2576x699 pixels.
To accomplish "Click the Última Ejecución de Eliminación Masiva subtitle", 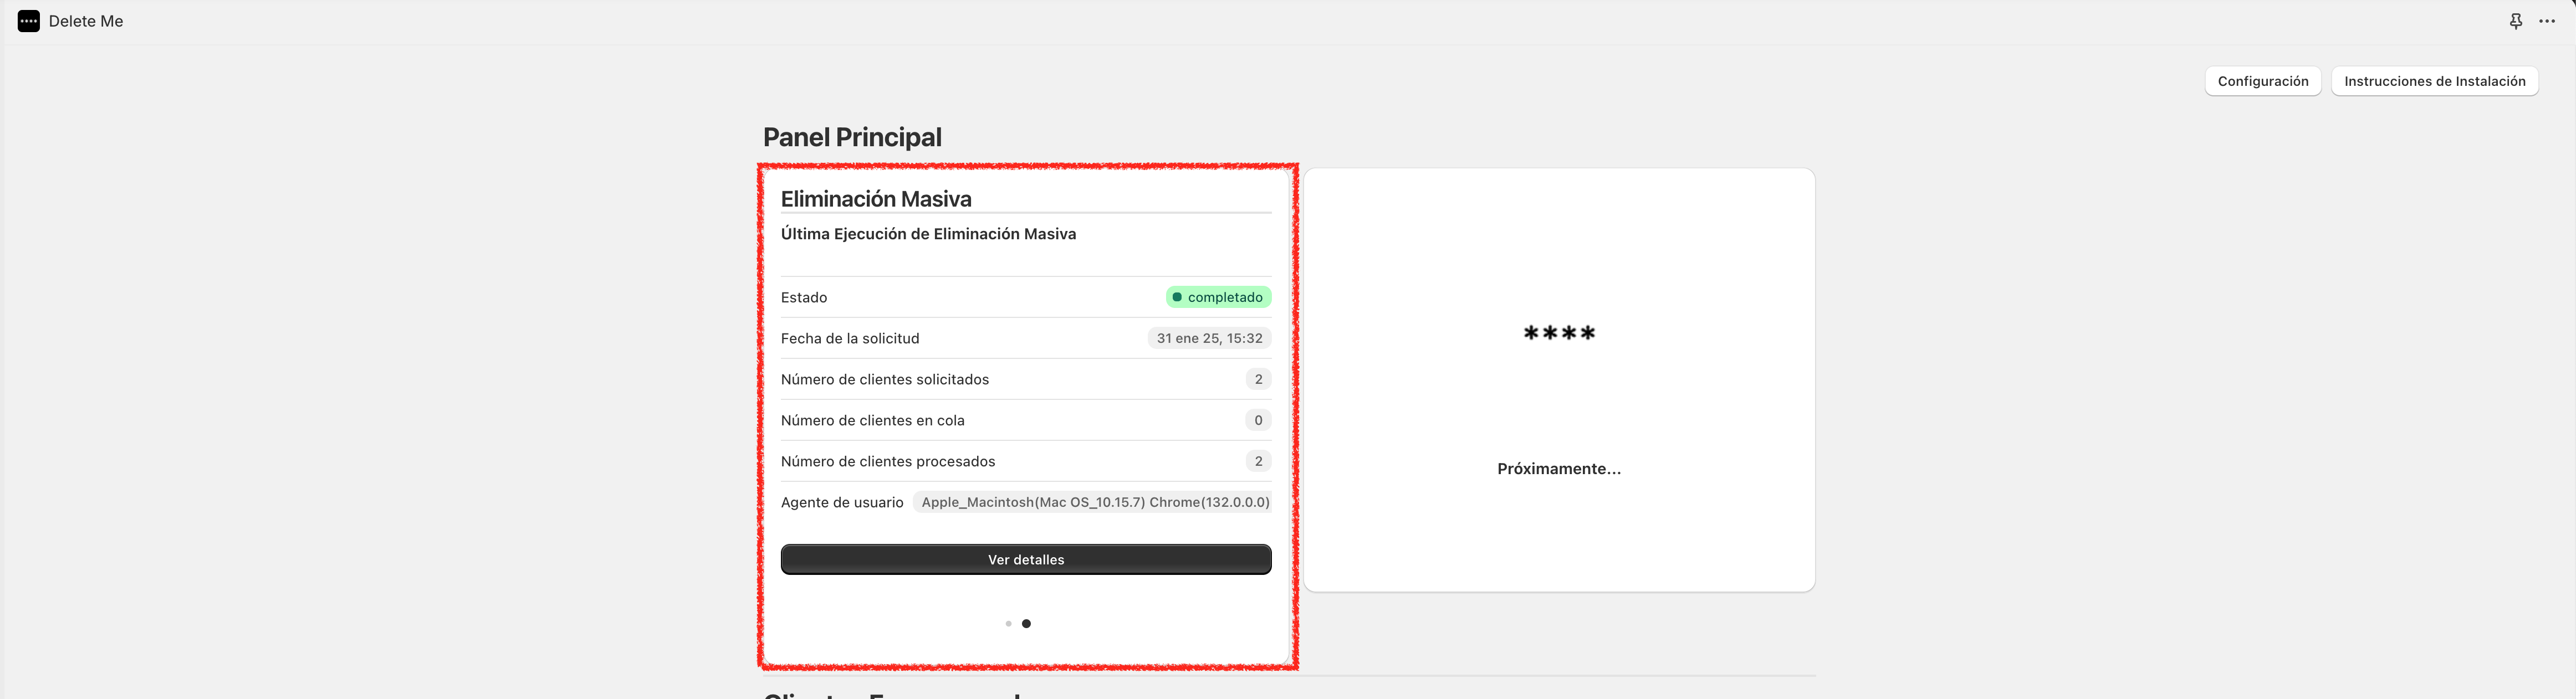I will tap(928, 234).
